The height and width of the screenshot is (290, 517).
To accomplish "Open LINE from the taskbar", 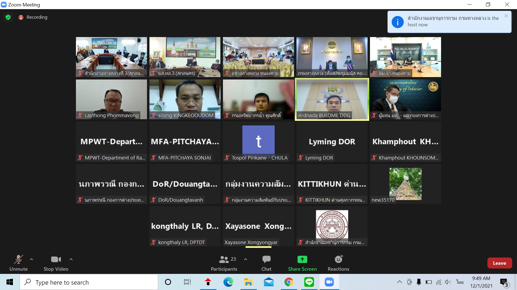I will [x=309, y=282].
